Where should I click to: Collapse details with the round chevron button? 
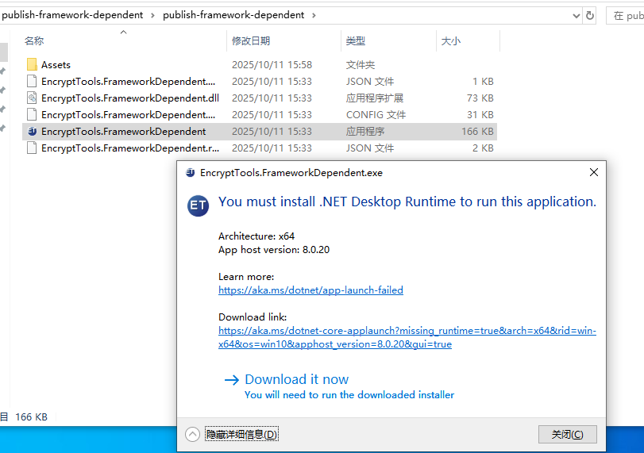pos(192,434)
